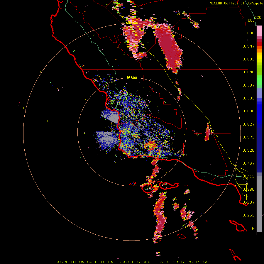Click the 1.000 scale value

point(248,33)
